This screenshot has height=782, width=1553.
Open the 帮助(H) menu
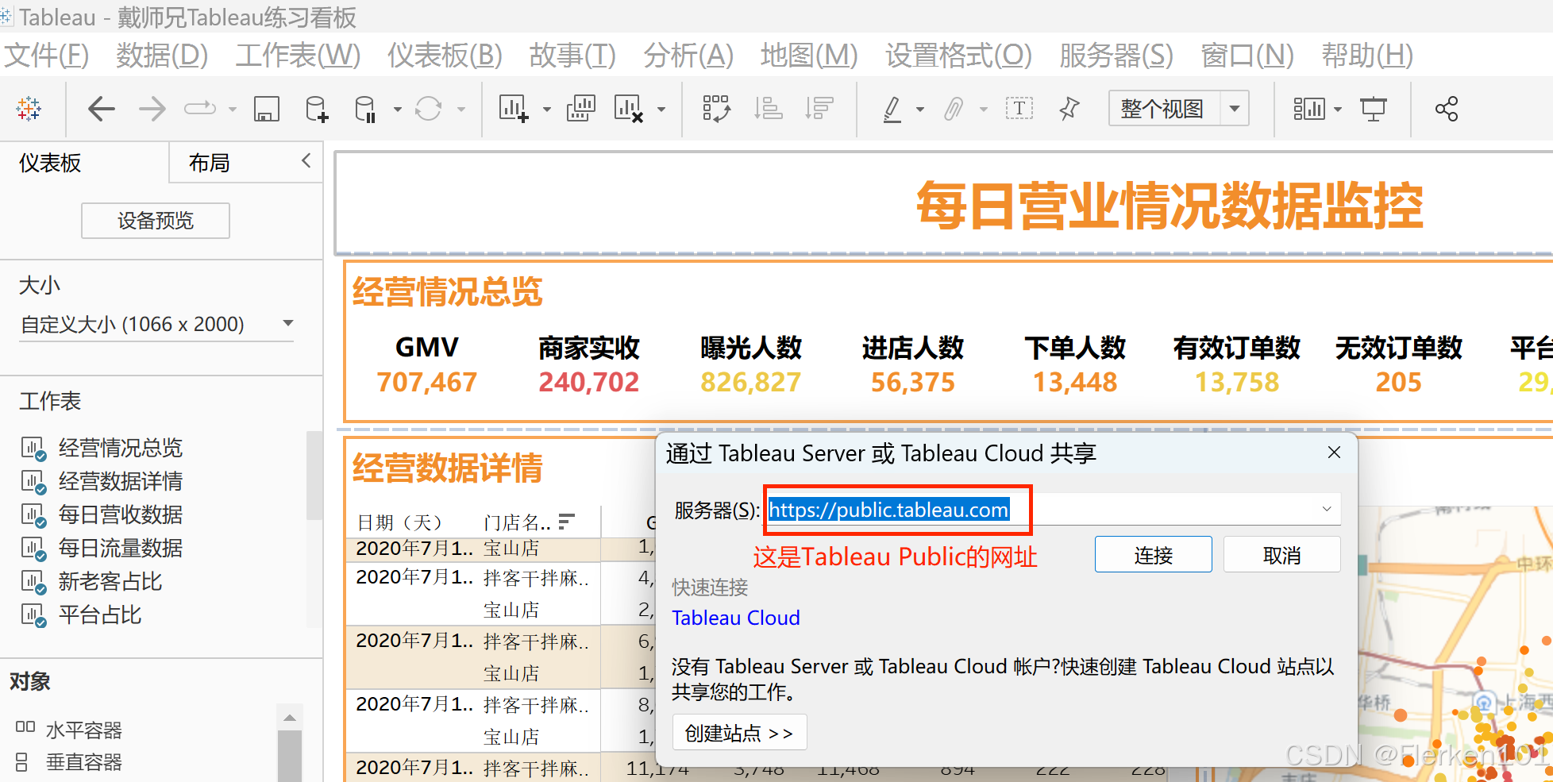(x=1367, y=56)
